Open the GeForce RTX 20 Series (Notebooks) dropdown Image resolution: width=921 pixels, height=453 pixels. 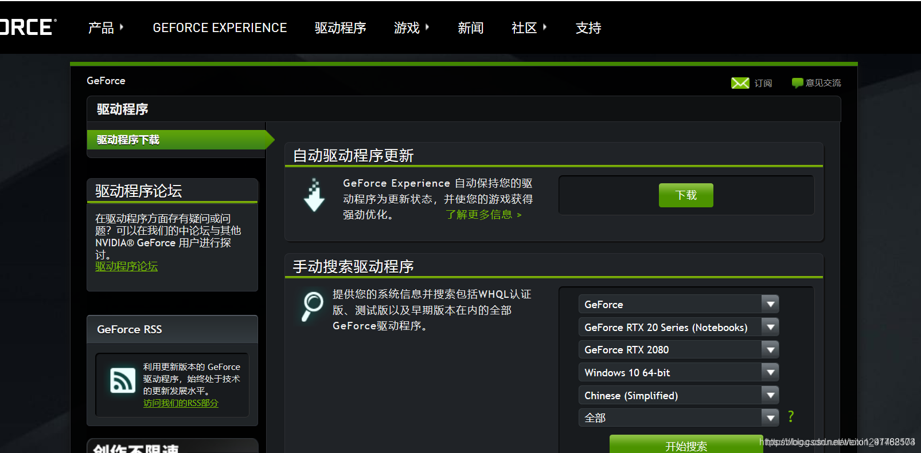pyautogui.click(x=678, y=327)
